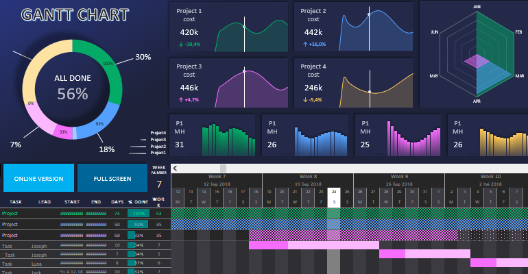Click the week number value 7

click(x=159, y=184)
